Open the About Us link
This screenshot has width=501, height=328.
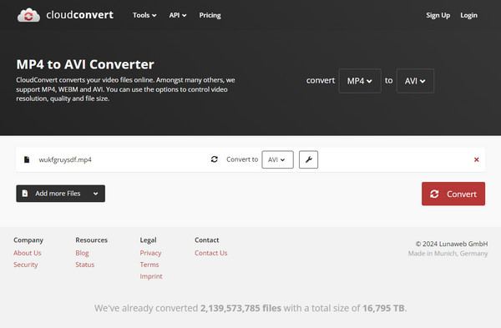(x=28, y=253)
